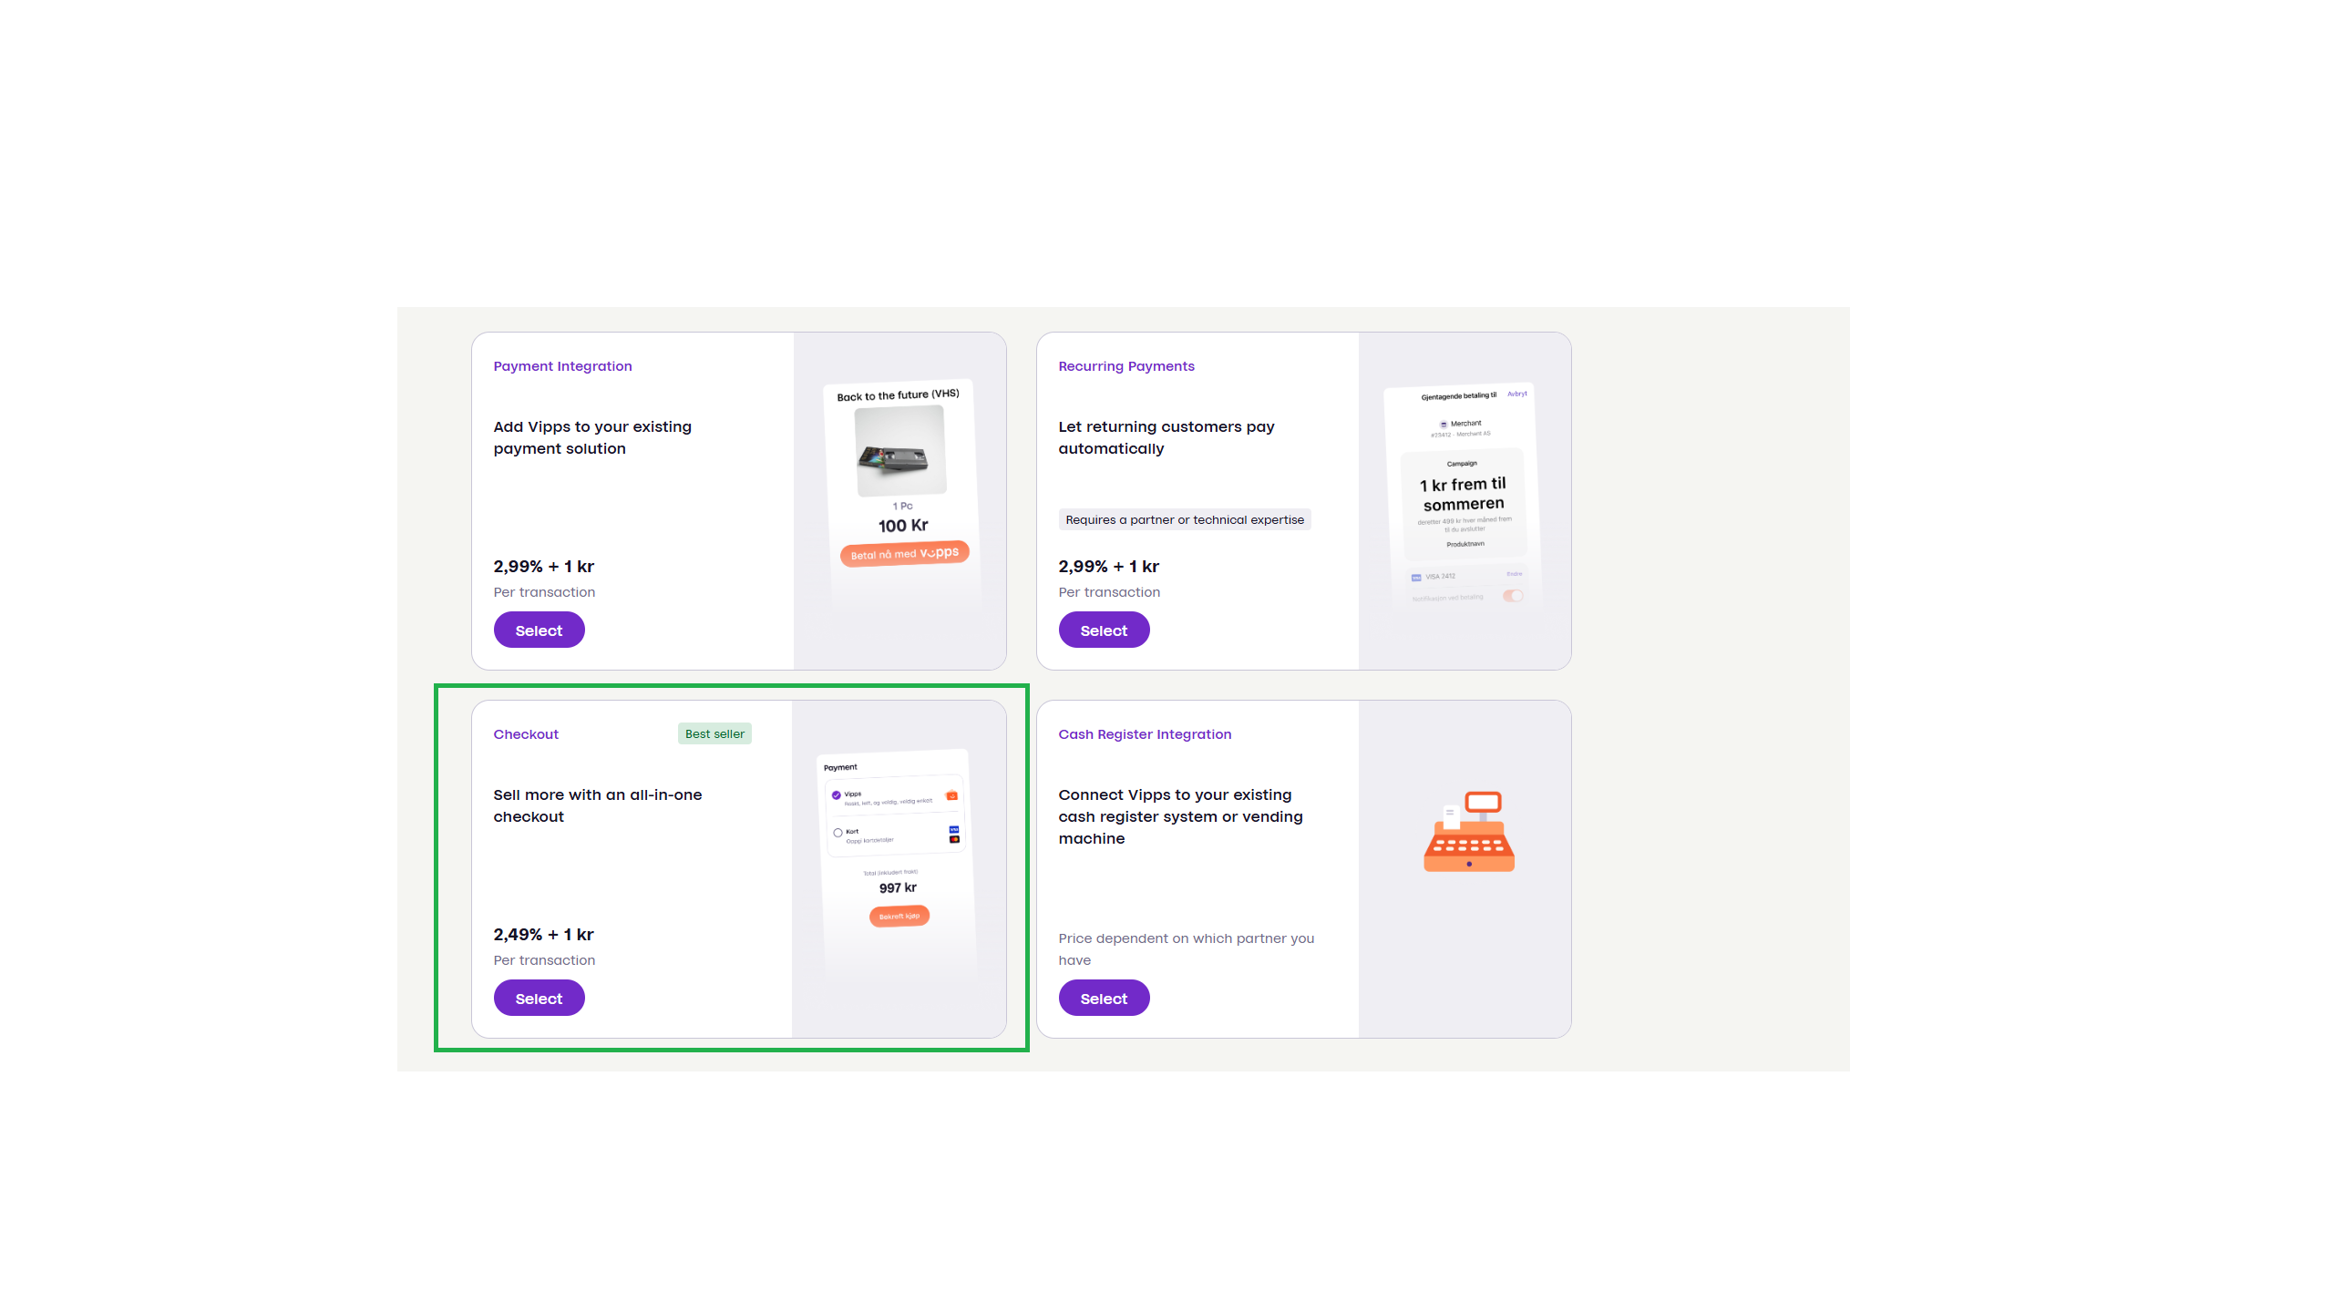2333x1312 pixels.
Task: Click the 'Bekreft kjøp' orange button
Action: [x=899, y=917]
